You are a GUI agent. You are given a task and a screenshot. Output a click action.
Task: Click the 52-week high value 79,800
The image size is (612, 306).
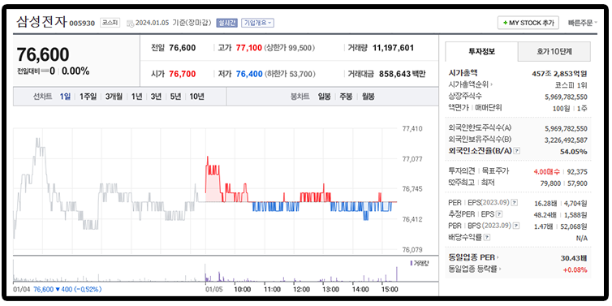551,183
